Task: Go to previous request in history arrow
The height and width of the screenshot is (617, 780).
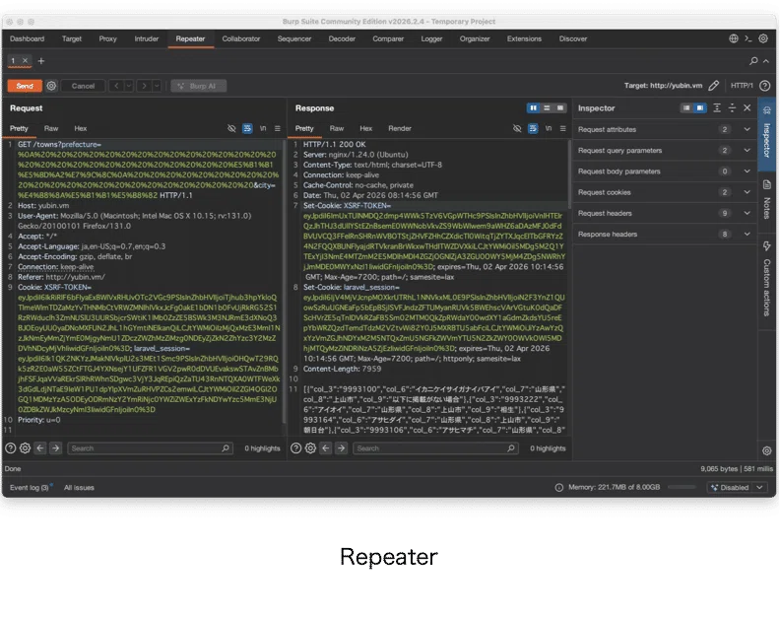Action: (116, 86)
